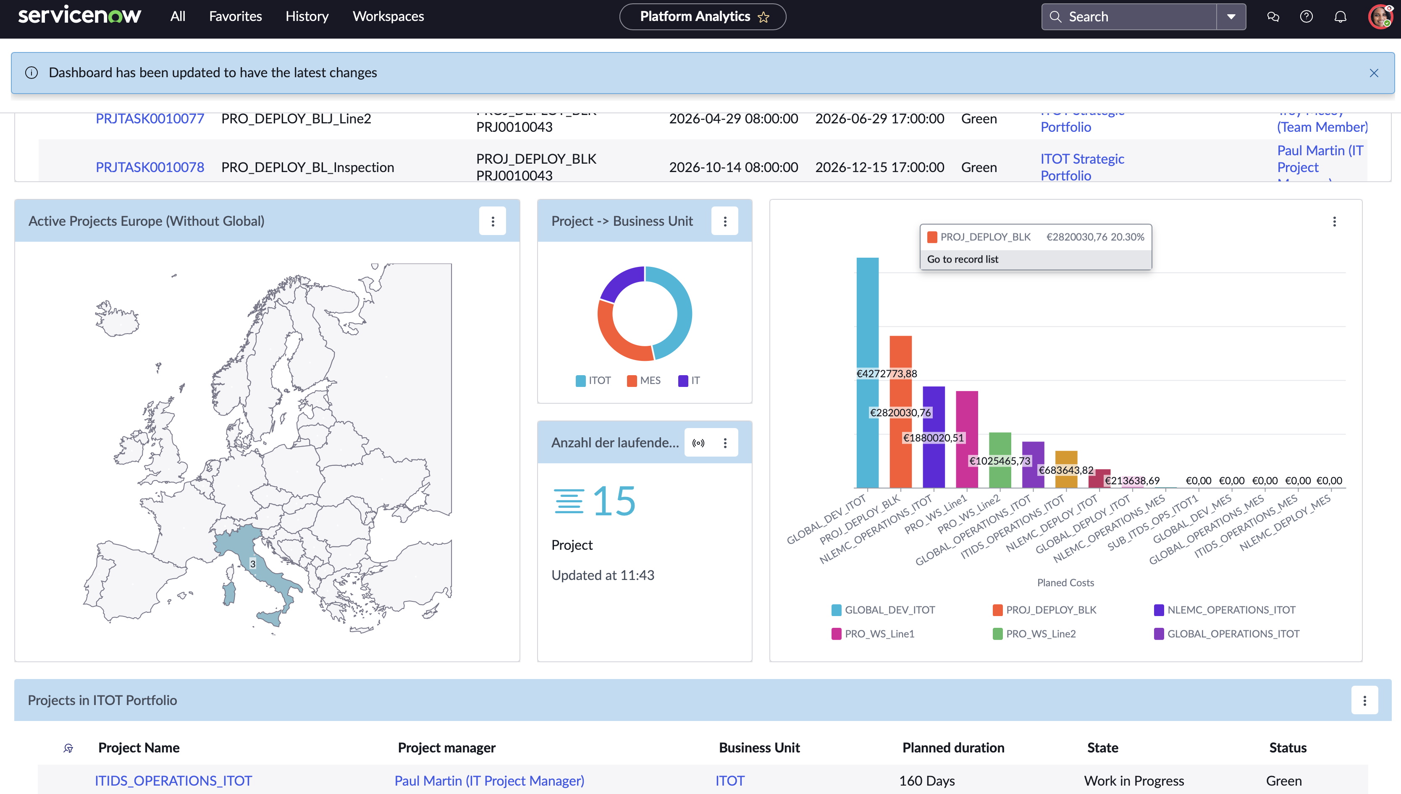Click the 160 Days cell
The height and width of the screenshot is (794, 1401).
tap(927, 781)
